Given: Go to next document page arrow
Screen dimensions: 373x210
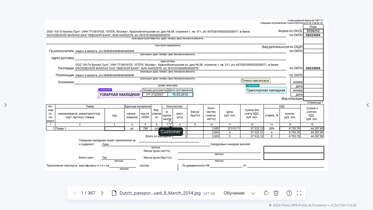Looking at the screenshot, I should (x=102, y=193).
